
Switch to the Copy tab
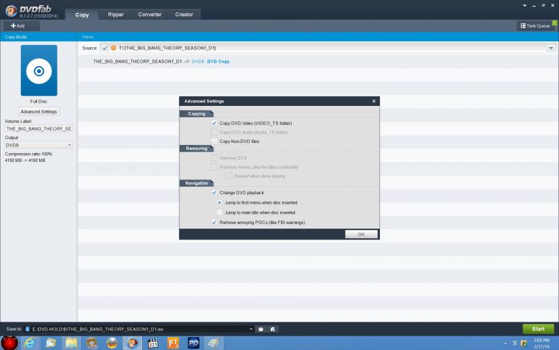[82, 15]
